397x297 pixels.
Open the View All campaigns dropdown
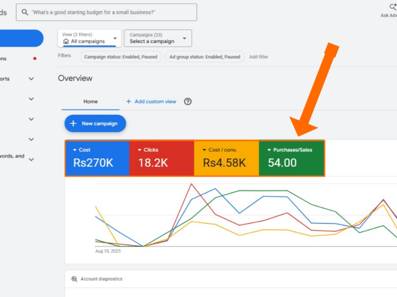click(x=89, y=38)
